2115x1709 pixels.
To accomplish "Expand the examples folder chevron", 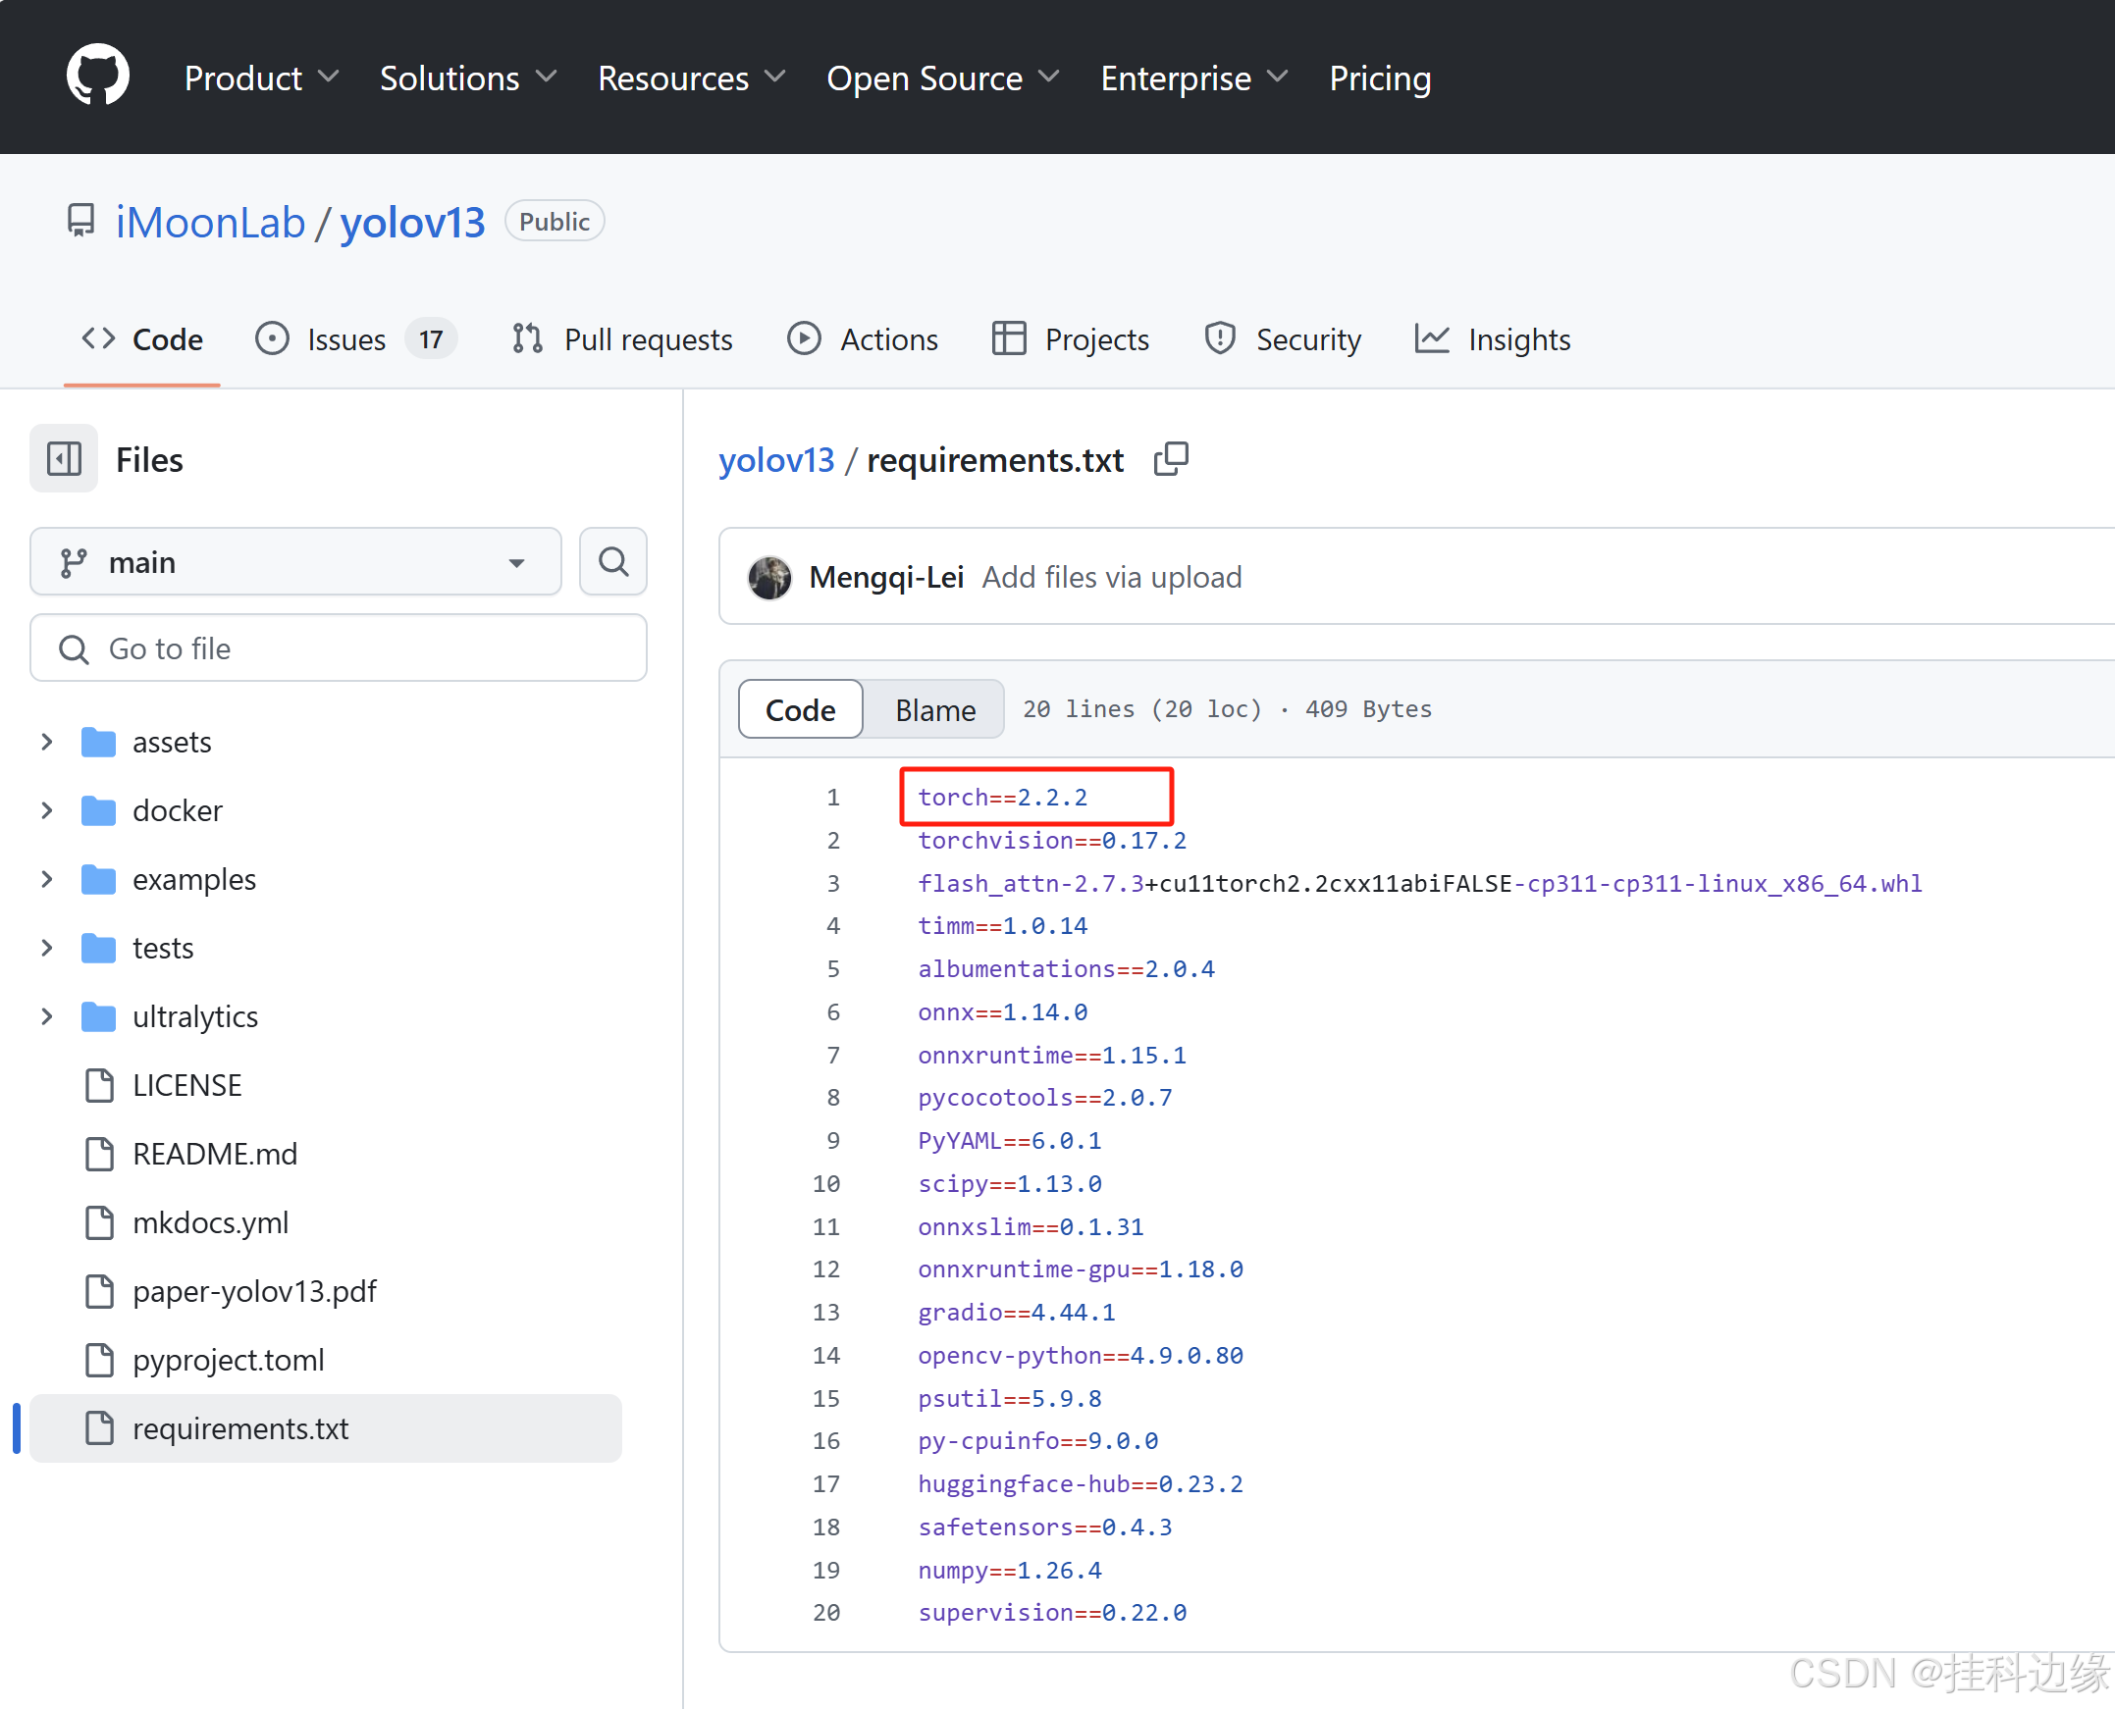I will click(46, 880).
